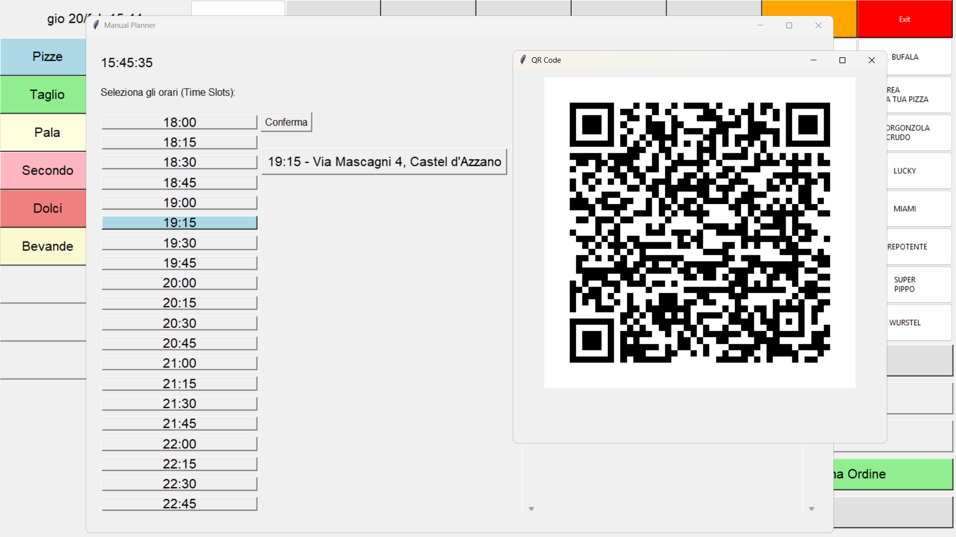Maximize the Manual Planner window
956x537 pixels.
pyautogui.click(x=789, y=25)
